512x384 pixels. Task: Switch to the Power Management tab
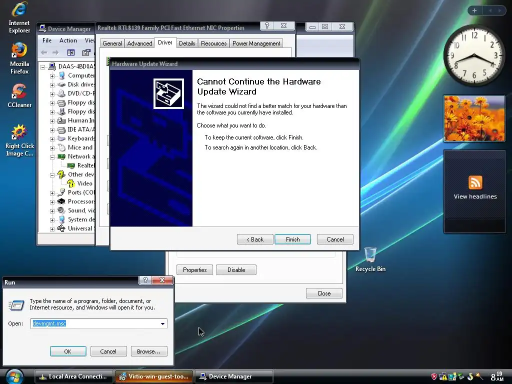pyautogui.click(x=256, y=43)
